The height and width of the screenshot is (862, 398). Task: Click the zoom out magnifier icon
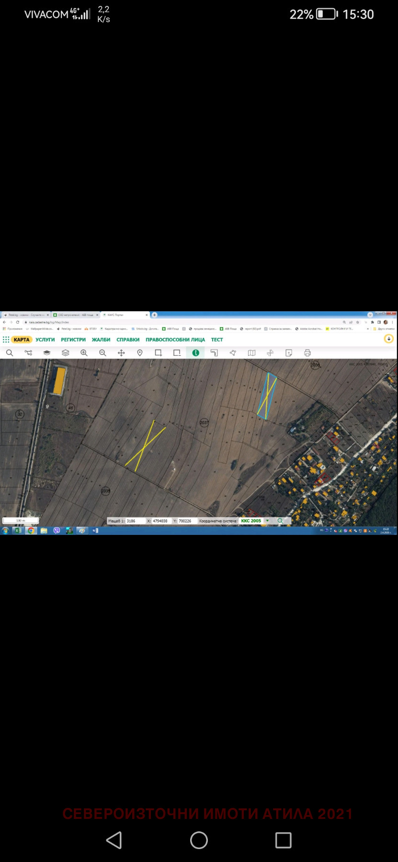coord(102,353)
